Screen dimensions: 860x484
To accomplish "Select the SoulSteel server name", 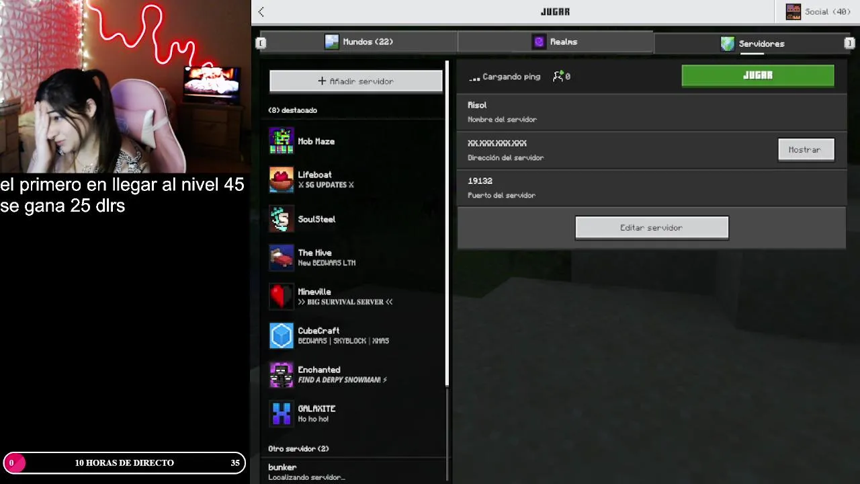I will coord(316,219).
